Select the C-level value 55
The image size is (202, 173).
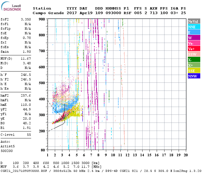point(29,135)
